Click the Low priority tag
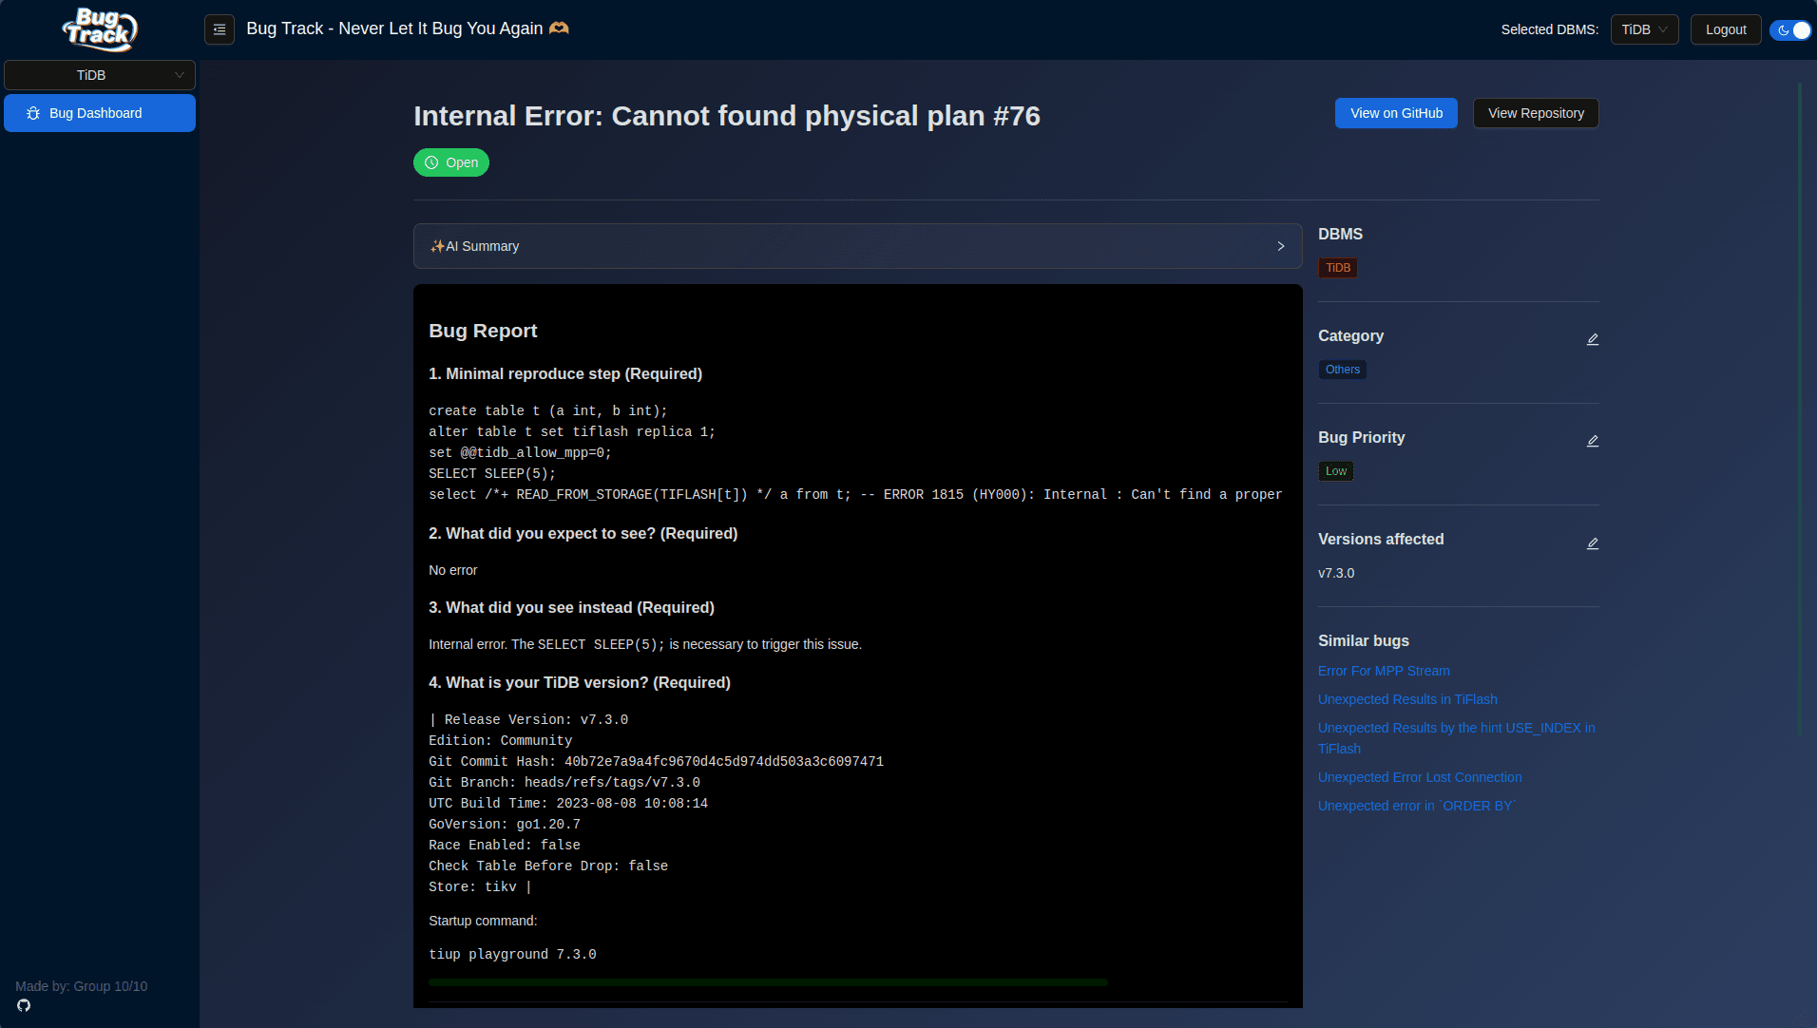This screenshot has width=1817, height=1028. [1336, 471]
